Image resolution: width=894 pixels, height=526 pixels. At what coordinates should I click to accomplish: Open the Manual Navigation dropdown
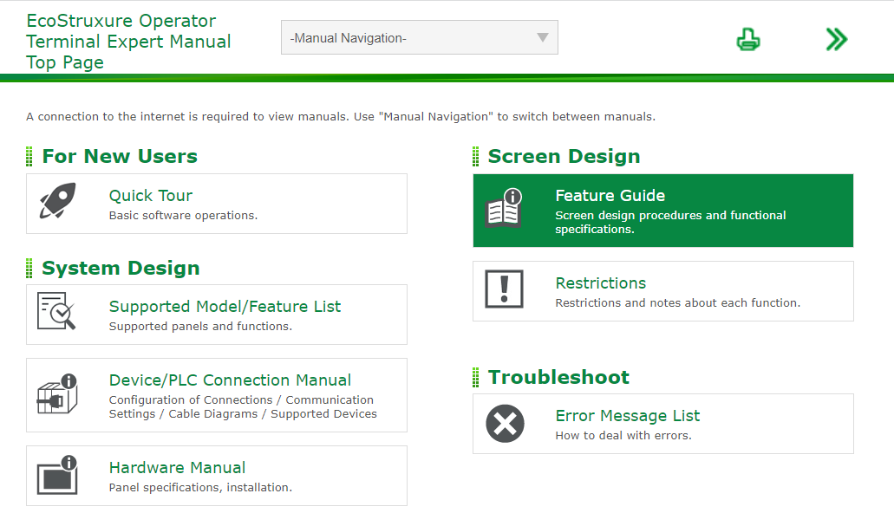pyautogui.click(x=419, y=37)
